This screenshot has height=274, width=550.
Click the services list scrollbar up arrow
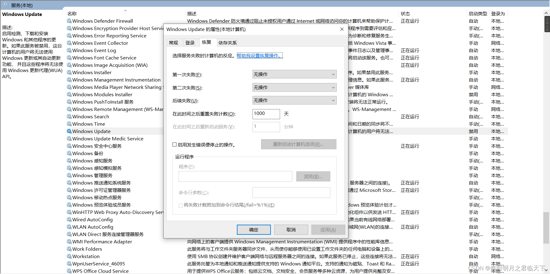(546, 13)
